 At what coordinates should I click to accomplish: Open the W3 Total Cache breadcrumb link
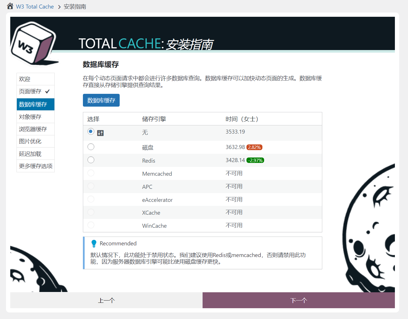point(35,7)
